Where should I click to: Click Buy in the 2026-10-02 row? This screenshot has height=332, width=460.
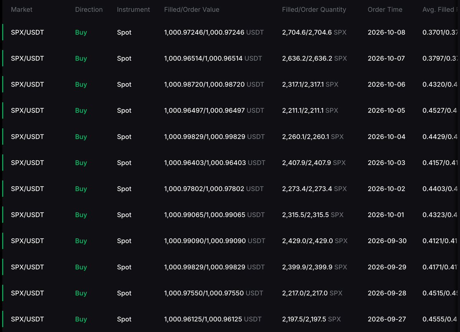coord(81,189)
